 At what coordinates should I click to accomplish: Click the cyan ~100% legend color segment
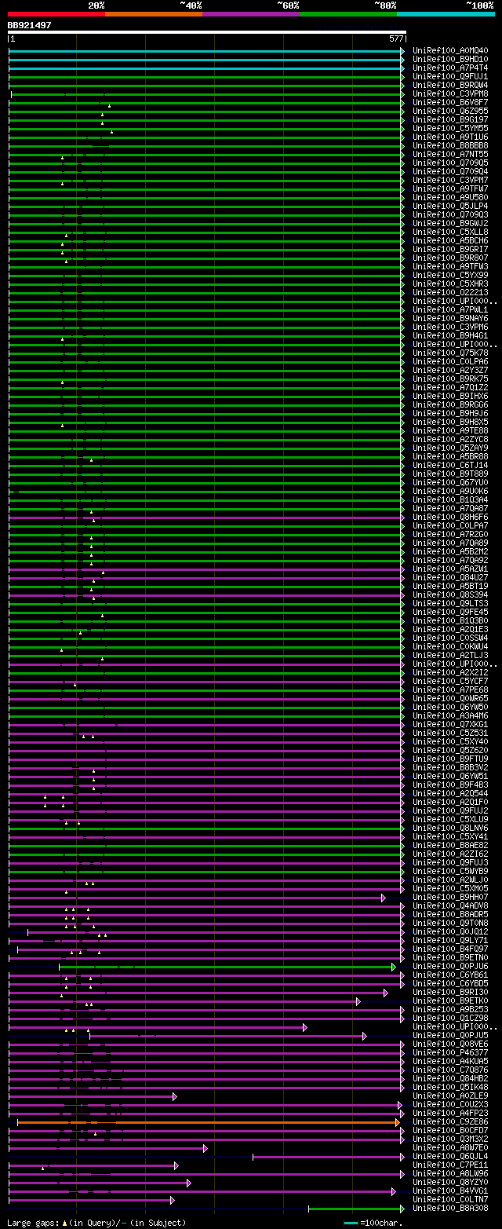pyautogui.click(x=446, y=14)
